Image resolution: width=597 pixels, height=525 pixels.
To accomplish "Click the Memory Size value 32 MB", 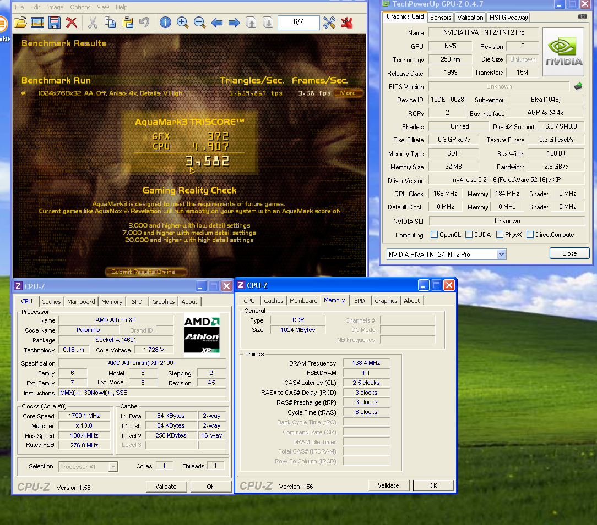I will point(453,167).
